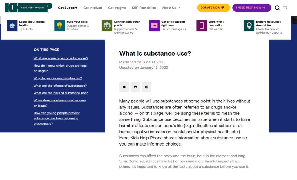Viewport: 297px width, 180px height.
Task: Open the KHP Foundation navigation entry
Action: tap(144, 8)
